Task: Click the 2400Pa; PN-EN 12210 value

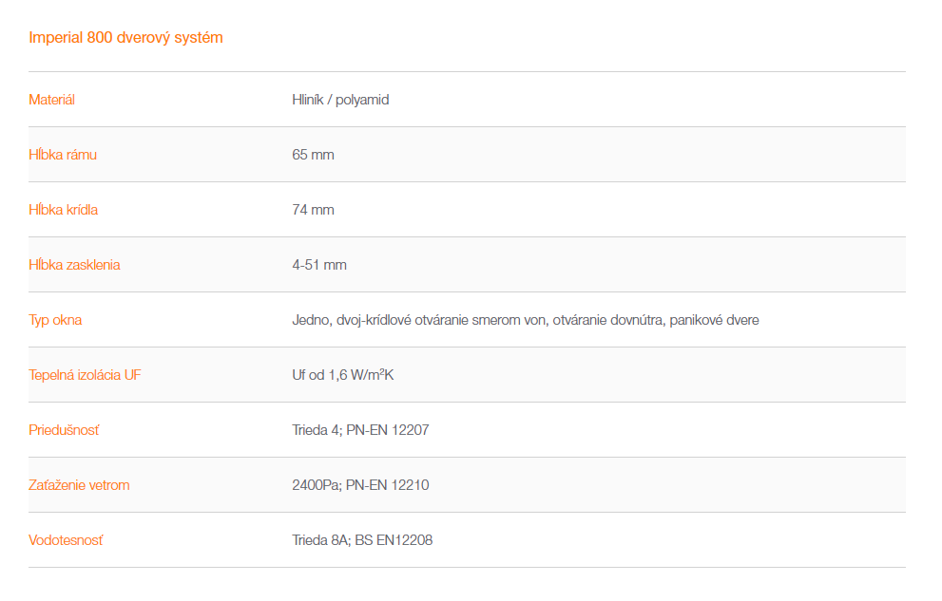Action: pos(360,485)
